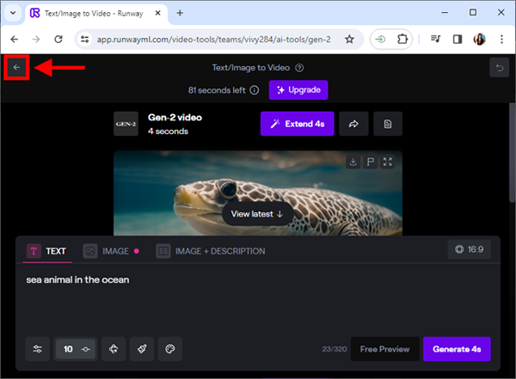Download the generated video
This screenshot has height=379, width=516.
click(x=353, y=162)
